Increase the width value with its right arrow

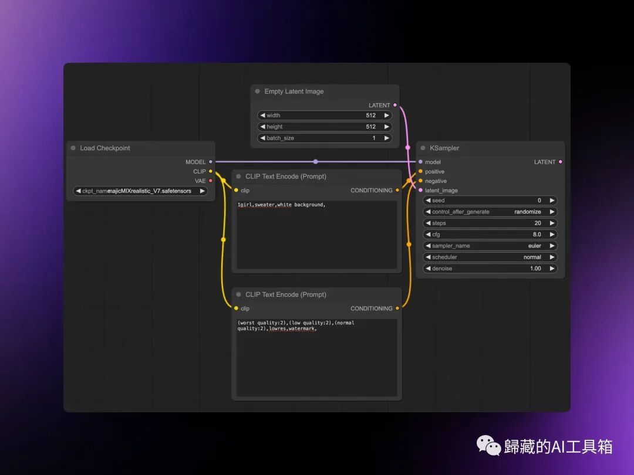click(x=386, y=116)
